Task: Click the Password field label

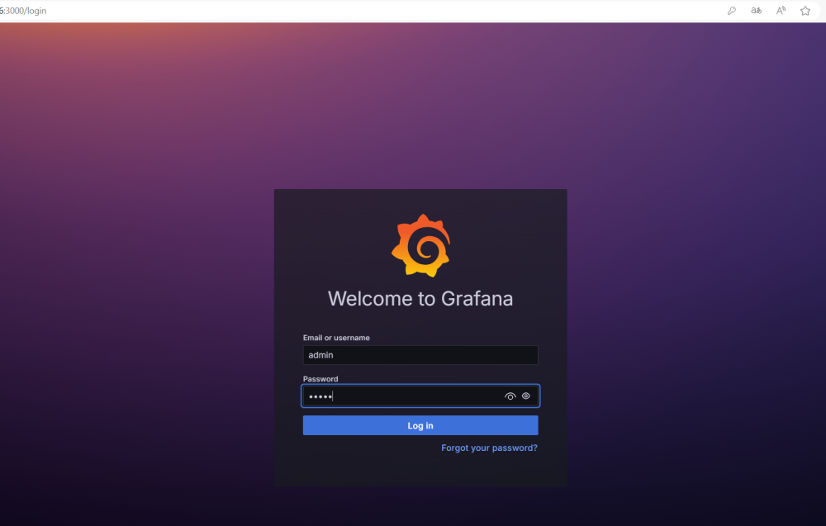Action: pyautogui.click(x=320, y=378)
